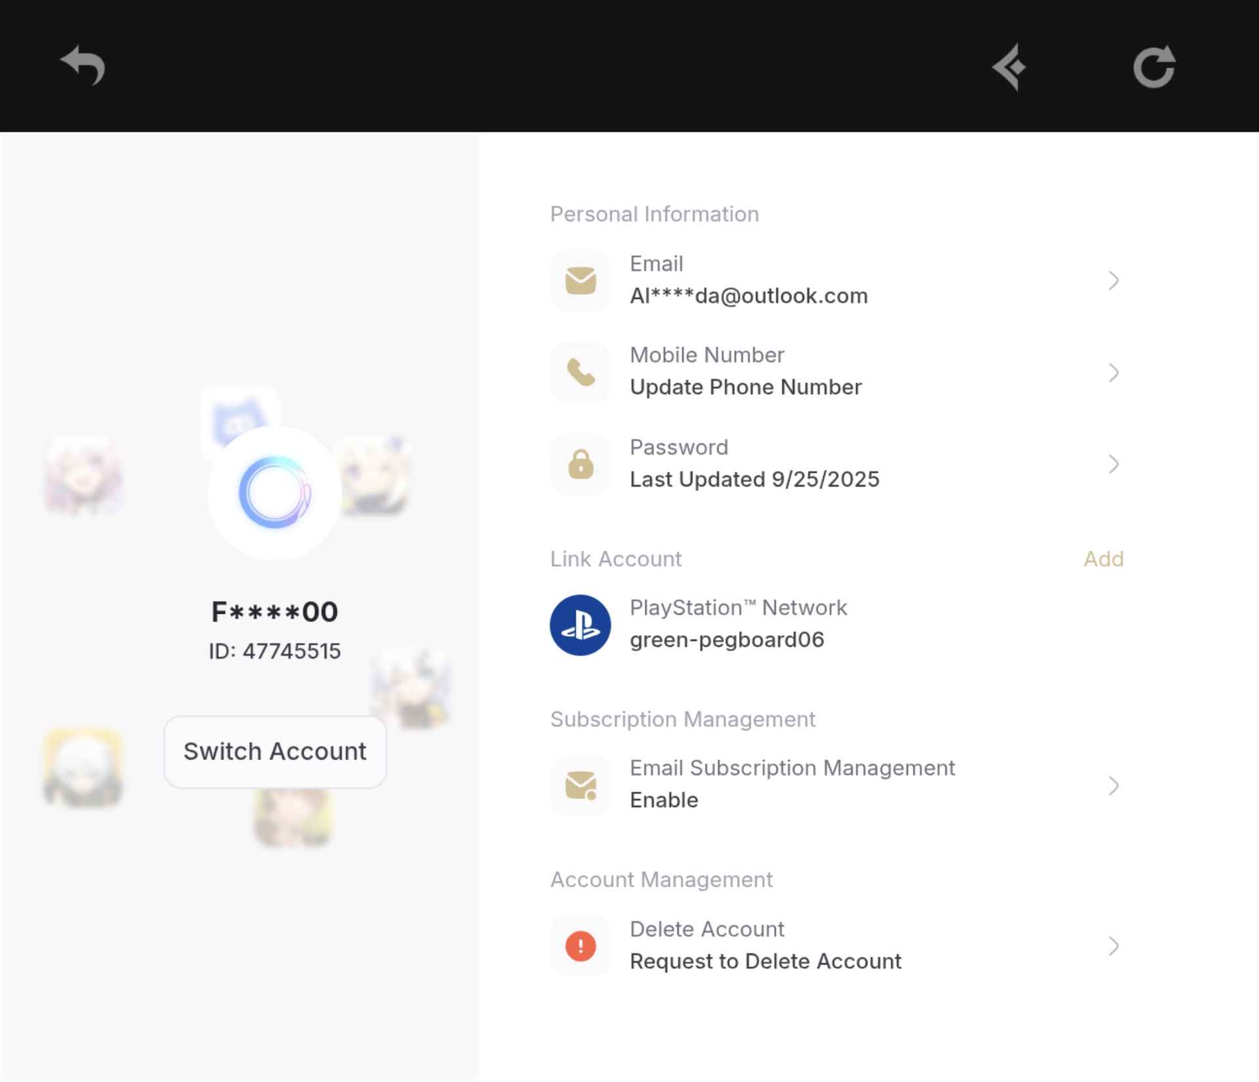
Task: Click Request to Delete Account text
Action: (x=765, y=961)
